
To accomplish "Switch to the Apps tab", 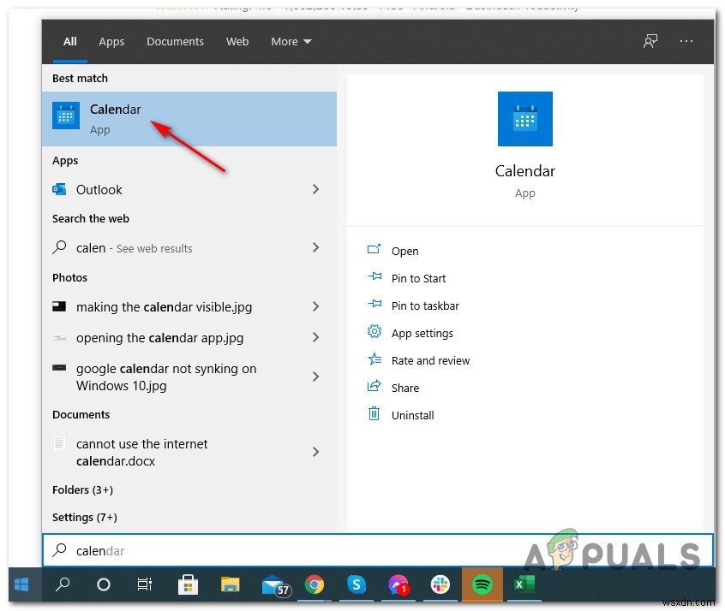I will tap(111, 41).
